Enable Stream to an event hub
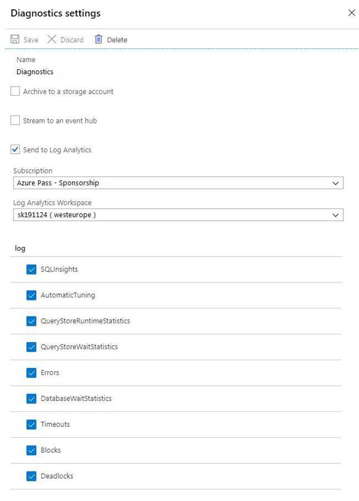The width and height of the screenshot is (359, 501). pos(15,120)
